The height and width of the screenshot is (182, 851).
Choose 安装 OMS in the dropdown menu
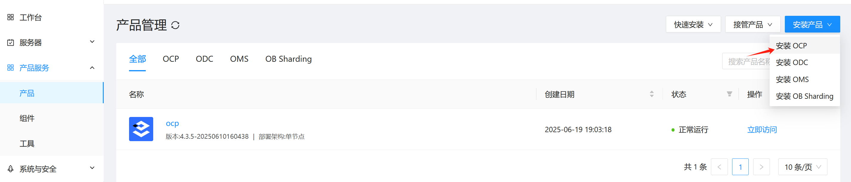pos(792,79)
